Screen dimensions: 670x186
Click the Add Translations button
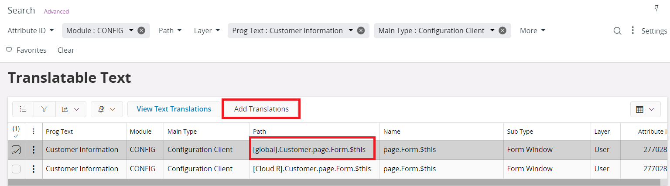(x=261, y=109)
